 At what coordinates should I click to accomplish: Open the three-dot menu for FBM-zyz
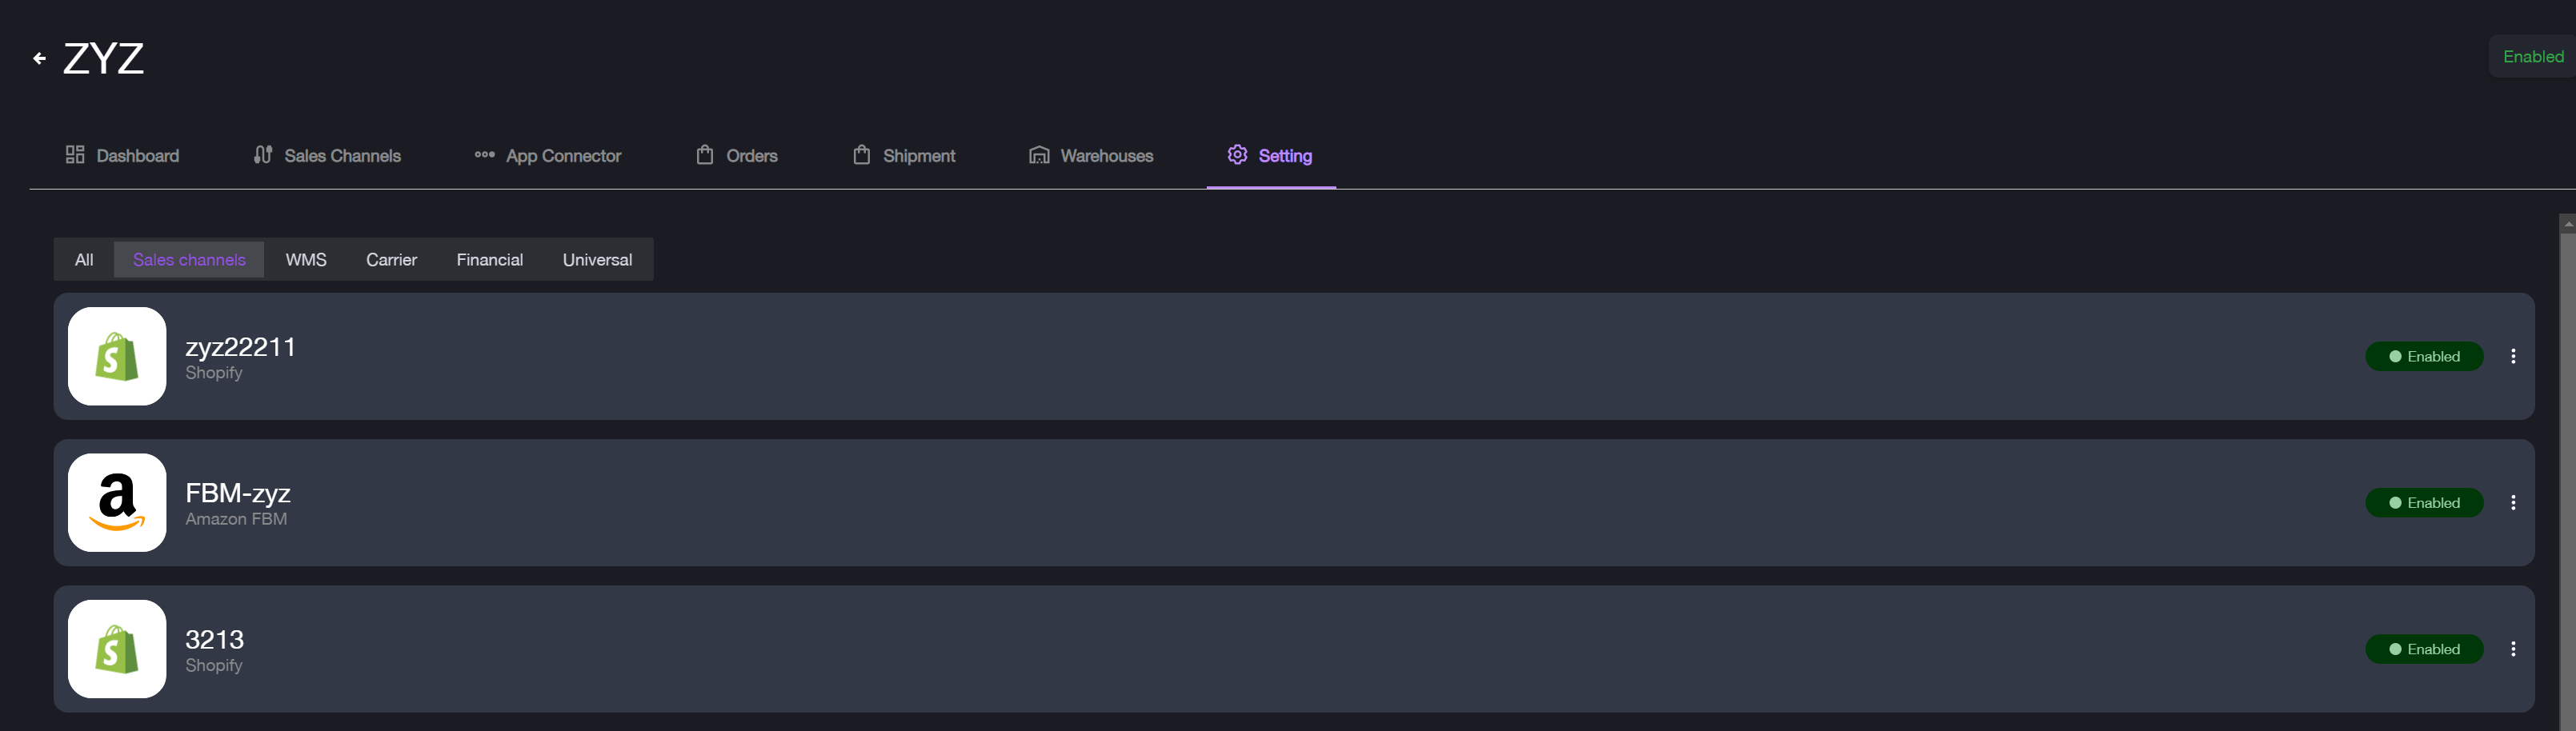click(x=2513, y=503)
